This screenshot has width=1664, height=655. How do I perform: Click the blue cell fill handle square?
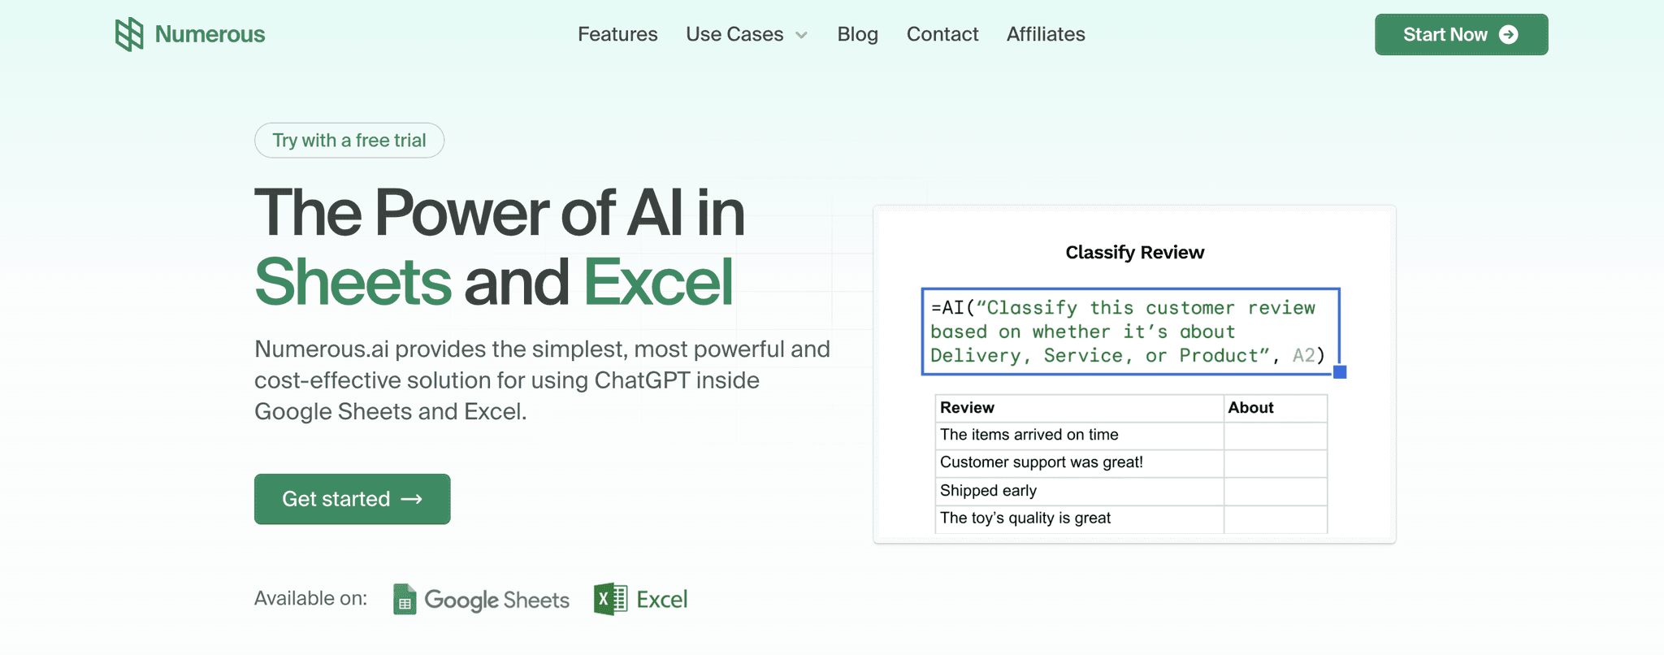point(1341,372)
